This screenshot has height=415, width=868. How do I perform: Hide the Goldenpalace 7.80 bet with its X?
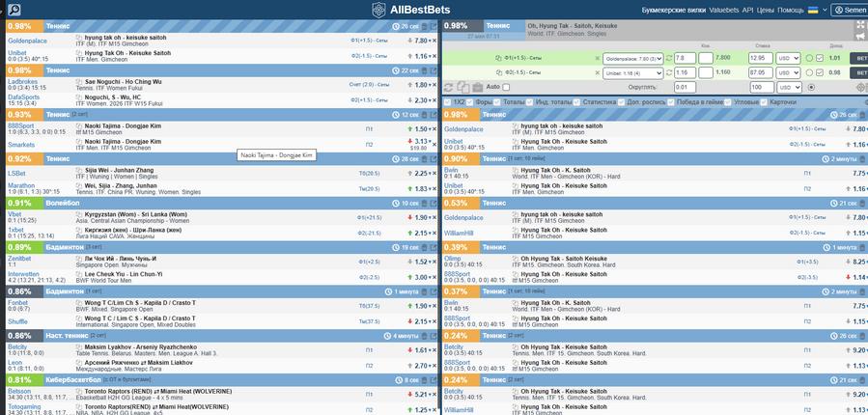(434, 41)
